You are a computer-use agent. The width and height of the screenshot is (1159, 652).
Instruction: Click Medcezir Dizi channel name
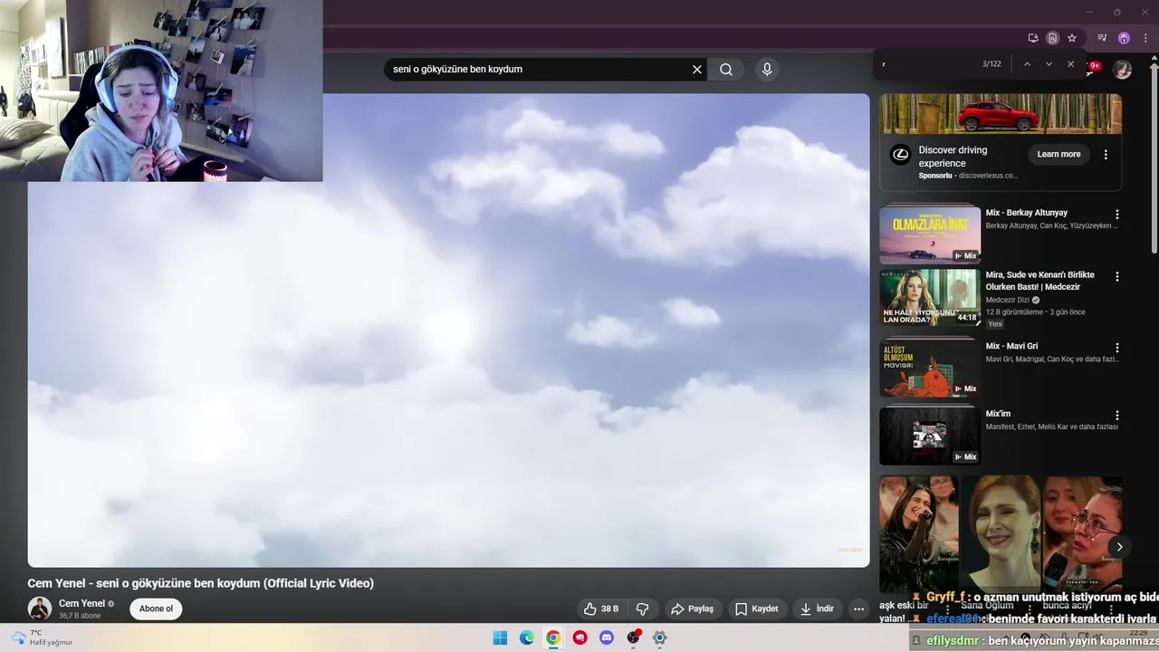[1008, 300]
